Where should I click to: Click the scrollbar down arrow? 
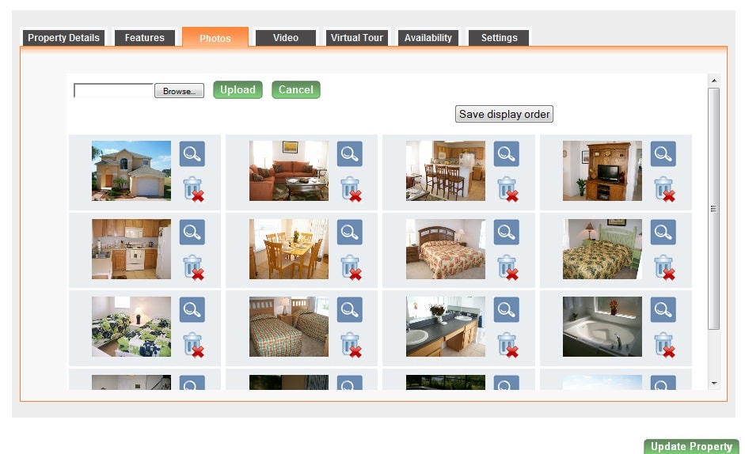(714, 384)
